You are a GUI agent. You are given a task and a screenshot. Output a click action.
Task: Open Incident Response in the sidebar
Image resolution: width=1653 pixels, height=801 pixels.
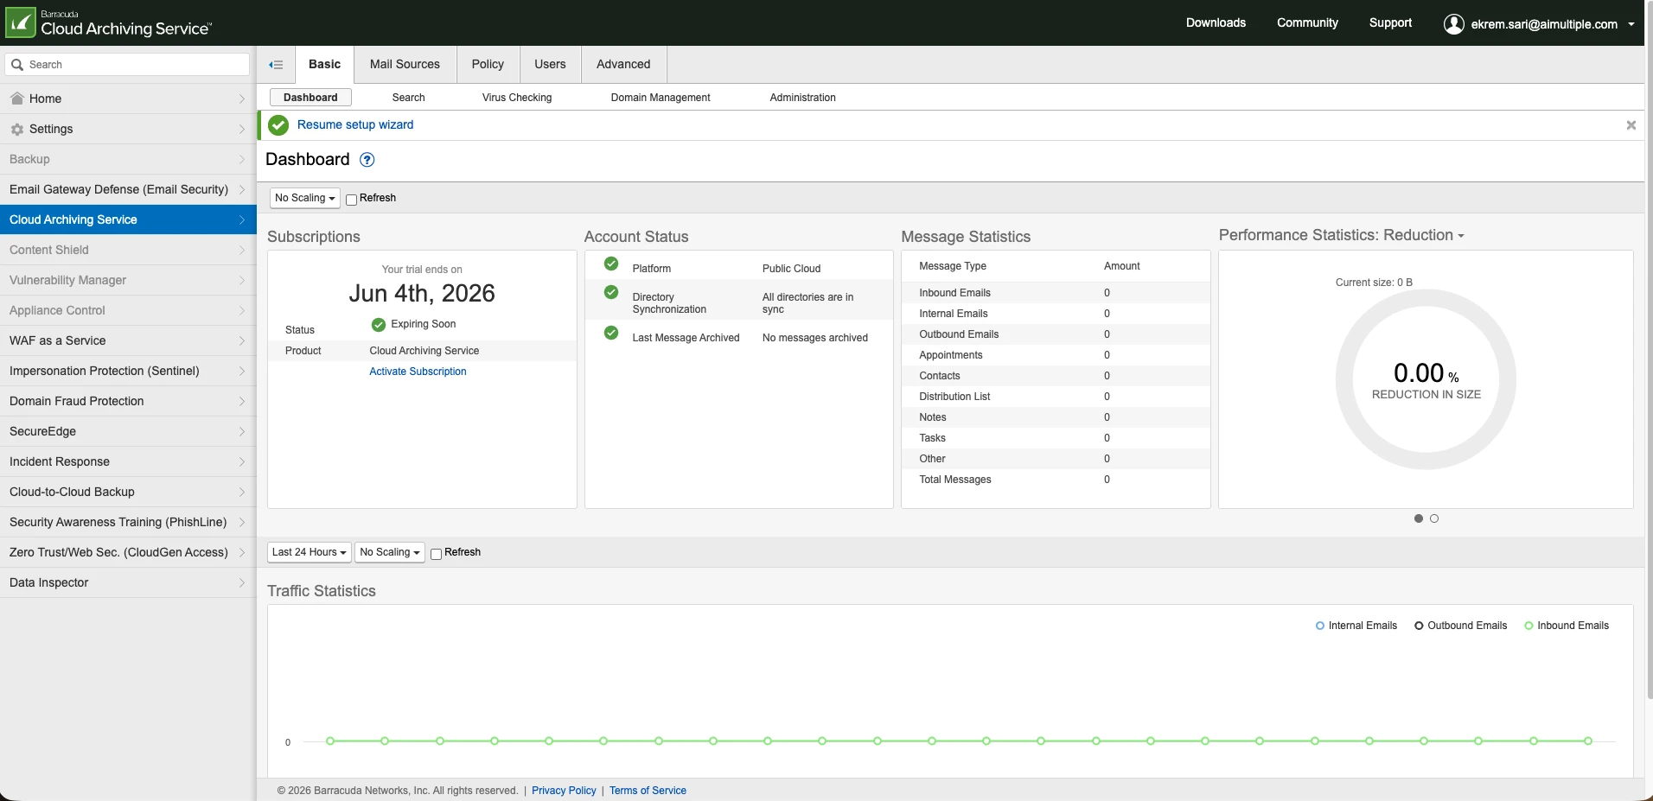(128, 461)
